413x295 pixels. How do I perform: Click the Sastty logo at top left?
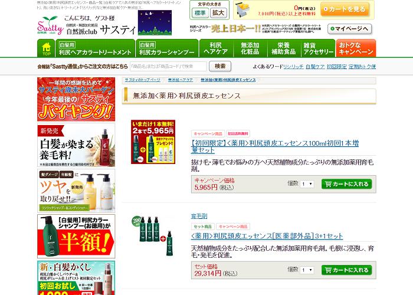[50, 25]
